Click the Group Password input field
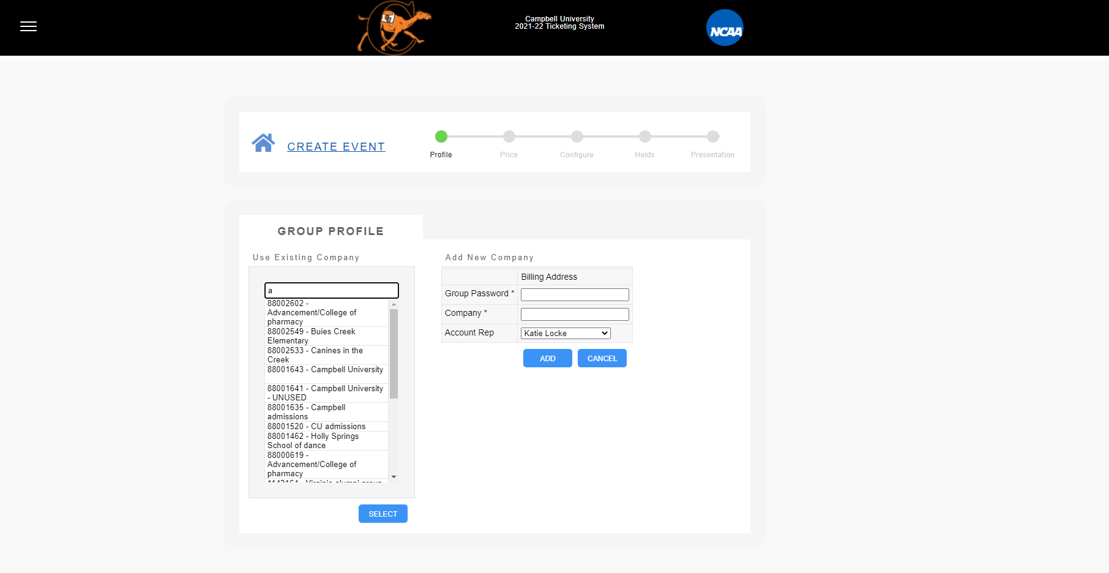The image size is (1109, 573). pos(574,294)
